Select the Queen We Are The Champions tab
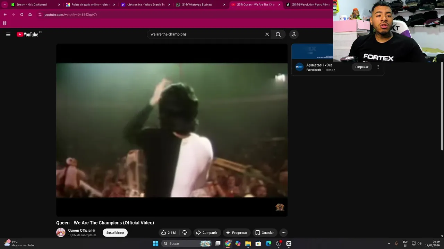The image size is (444, 249). pyautogui.click(x=256, y=4)
